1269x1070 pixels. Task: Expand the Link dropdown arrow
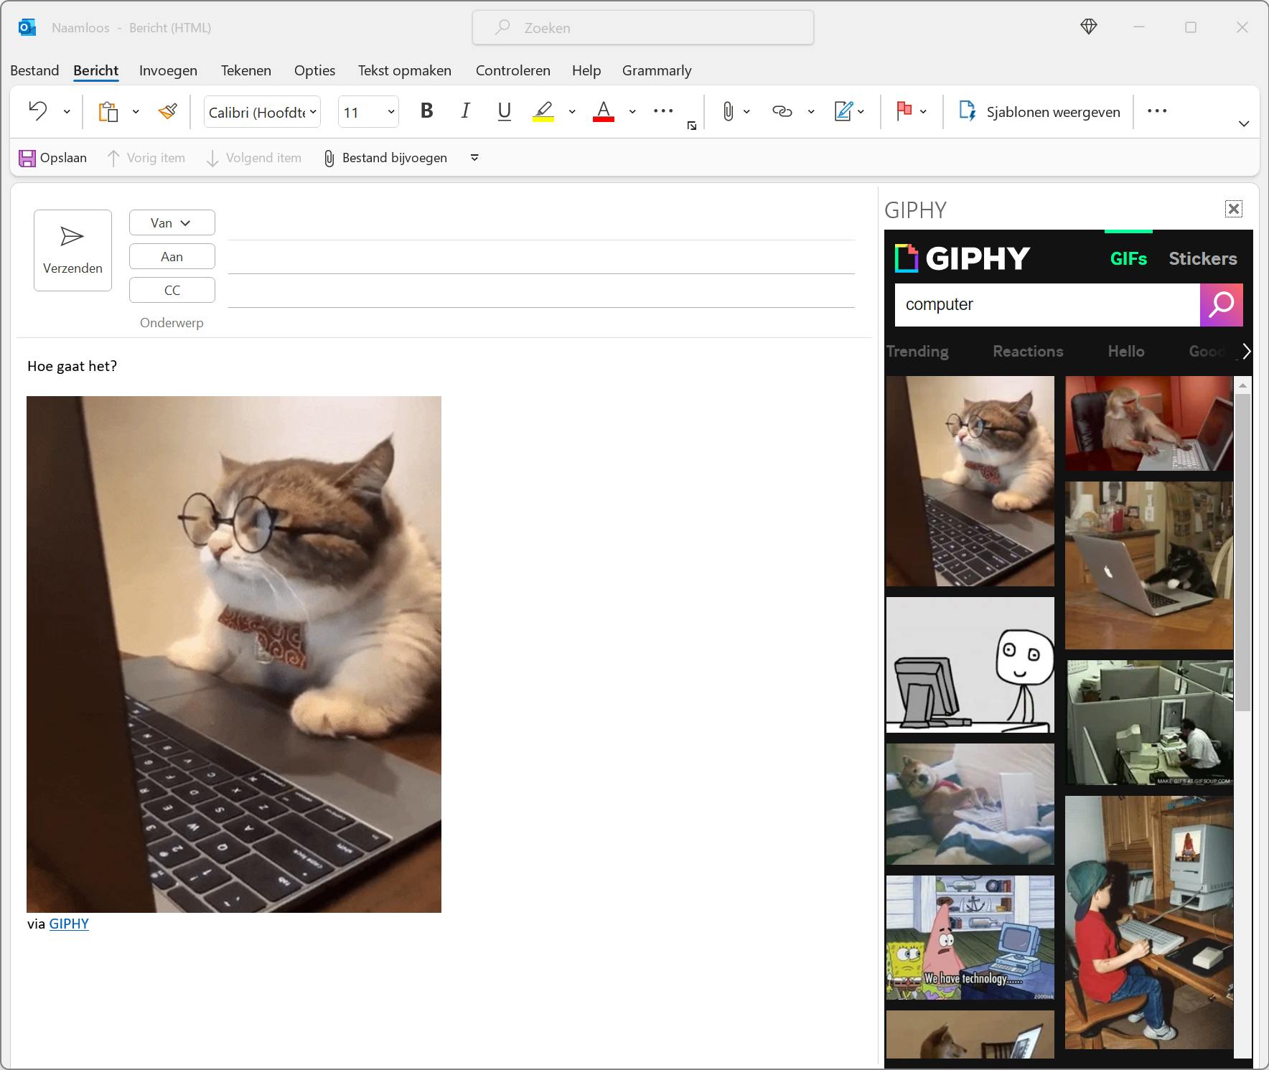(x=811, y=112)
